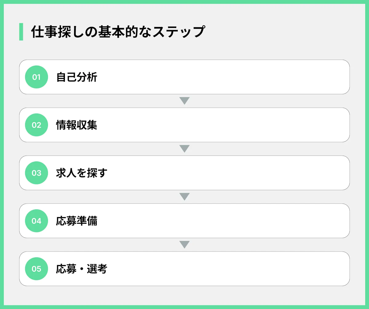This screenshot has height=309, width=369.
Task: Click the down arrow above 応募・選考 step
Action: coord(184,245)
